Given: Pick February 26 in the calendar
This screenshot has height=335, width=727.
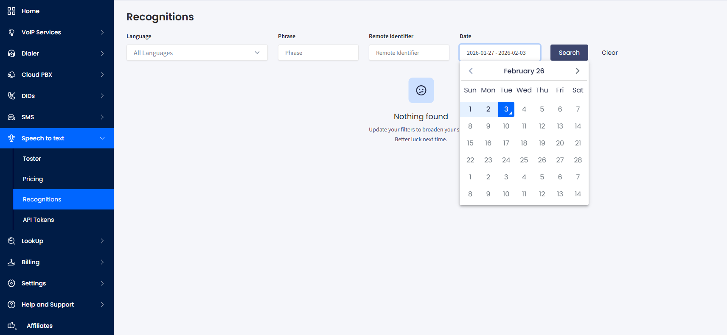Looking at the screenshot, I should click(542, 160).
